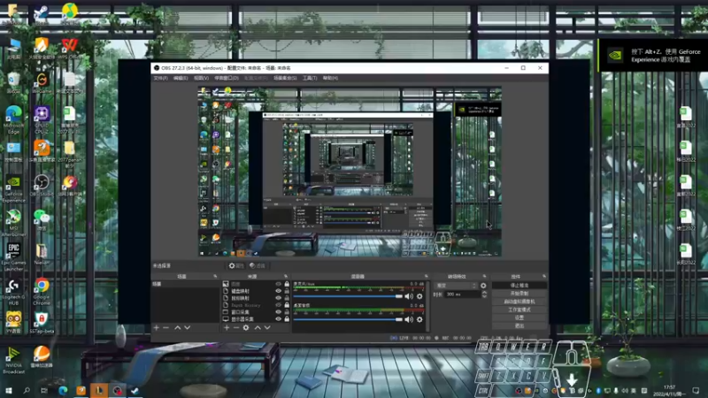Viewport: 708px width, 398px height.
Task: Open MSI Afterburner desktop icon
Action: pos(13,223)
